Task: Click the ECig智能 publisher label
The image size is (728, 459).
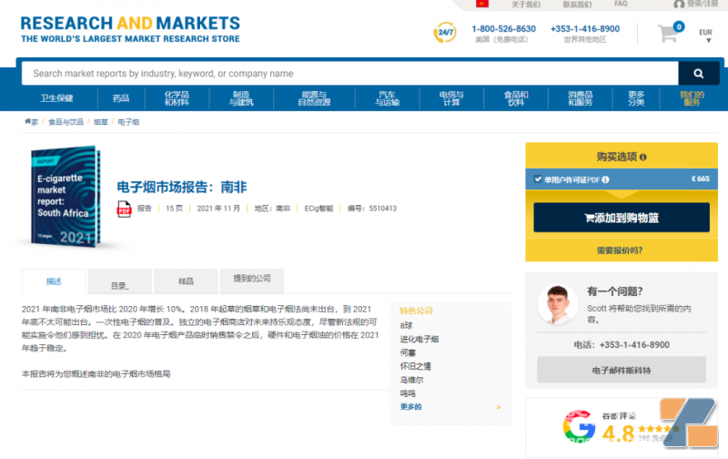Action: coord(318,209)
